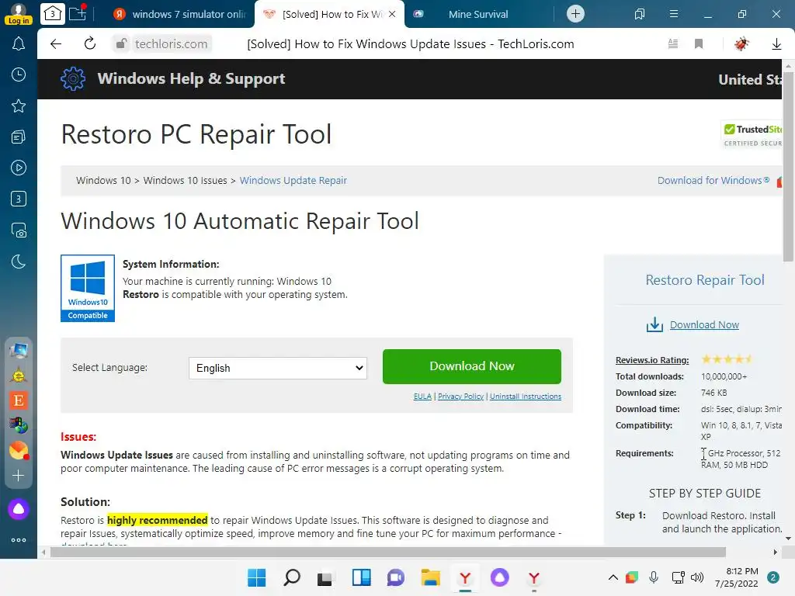The height and width of the screenshot is (596, 795).
Task: Open the Privacy Policy link
Action: point(460,397)
